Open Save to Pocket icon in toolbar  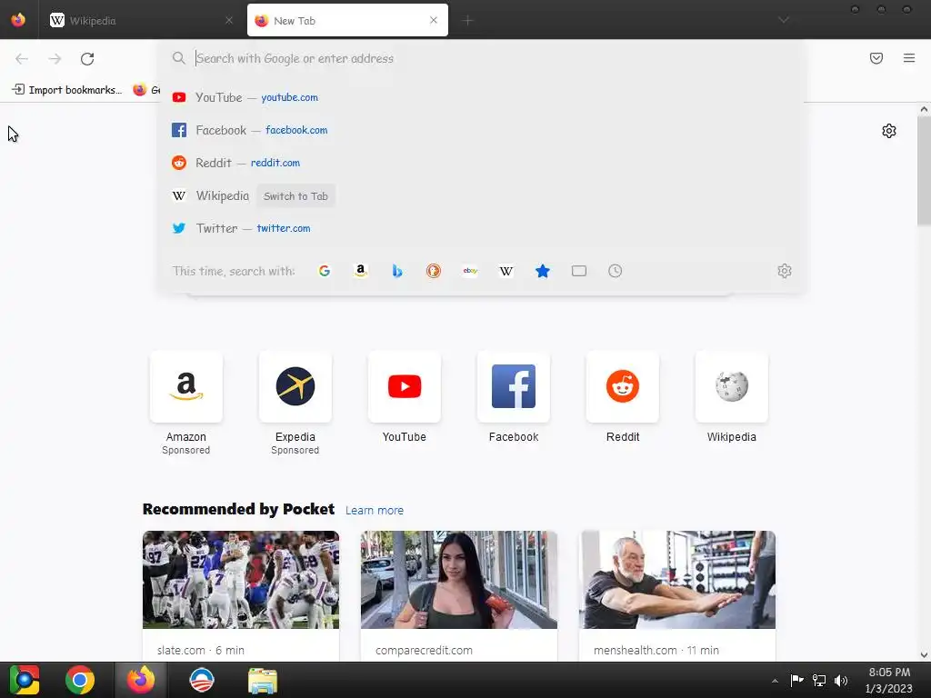coord(876,58)
